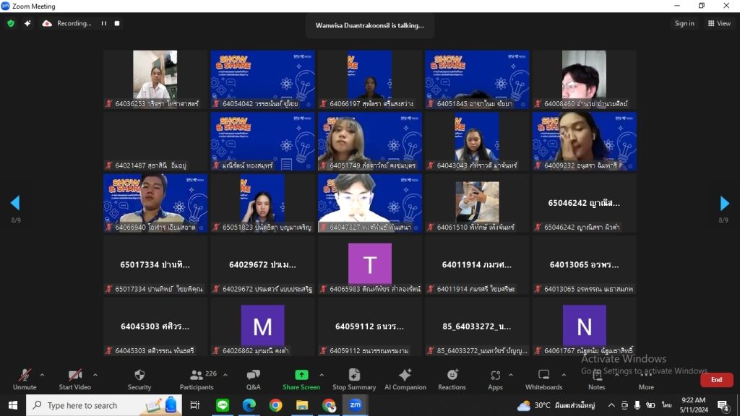Click the red End button
The width and height of the screenshot is (740, 416).
coord(716,380)
